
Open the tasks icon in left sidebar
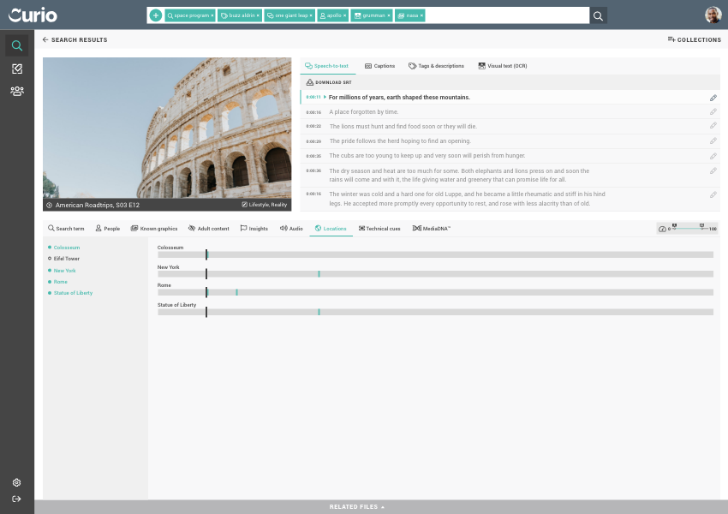pyautogui.click(x=16, y=69)
